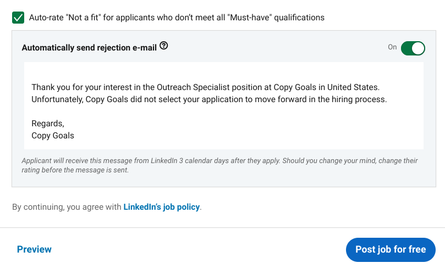The width and height of the screenshot is (445, 274).
Task: Click the "Thank you for your interest" sentence
Action: (206, 87)
